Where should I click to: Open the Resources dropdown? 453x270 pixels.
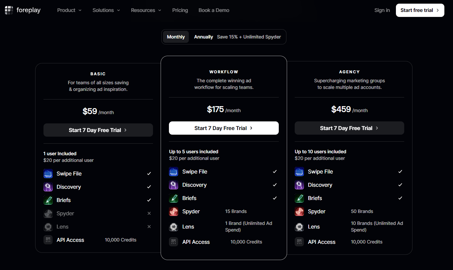tap(146, 10)
